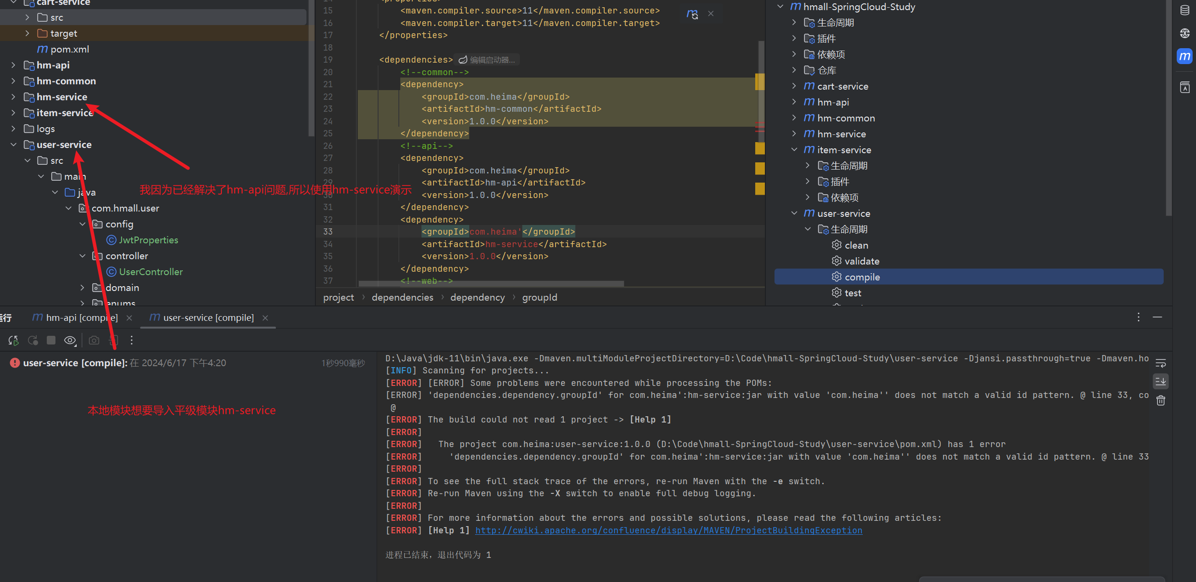
Task: Collapse the user-service Maven module node
Action: 794,213
